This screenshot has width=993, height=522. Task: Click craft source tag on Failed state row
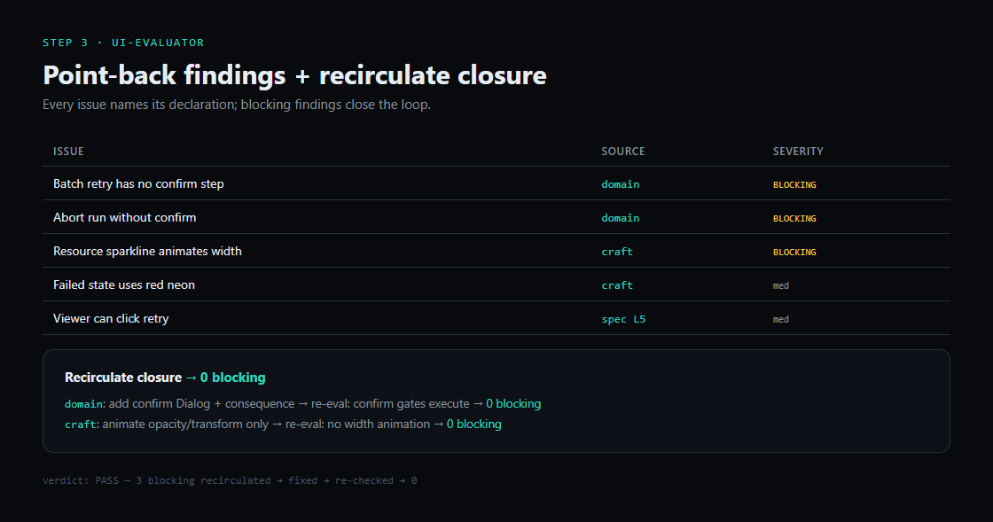[x=617, y=285]
